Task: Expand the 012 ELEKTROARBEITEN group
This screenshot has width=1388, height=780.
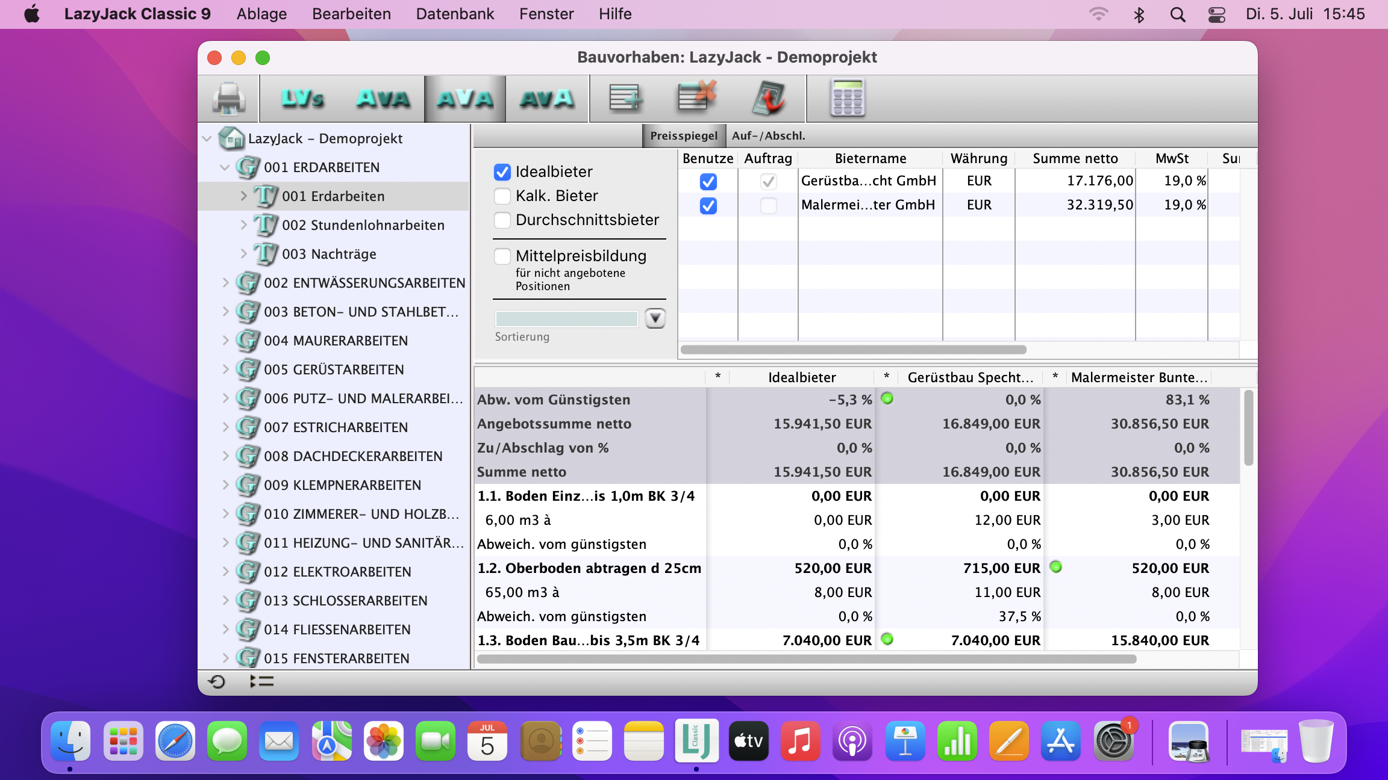Action: click(225, 572)
